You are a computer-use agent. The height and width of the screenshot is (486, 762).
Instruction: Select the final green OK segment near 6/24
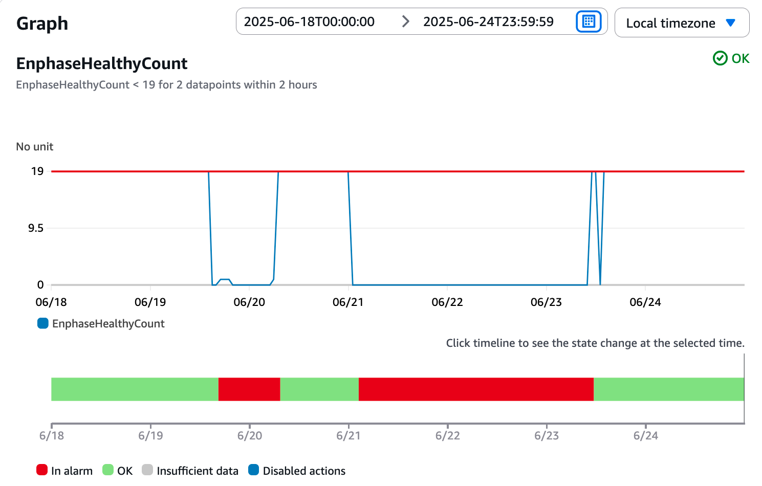coord(669,389)
